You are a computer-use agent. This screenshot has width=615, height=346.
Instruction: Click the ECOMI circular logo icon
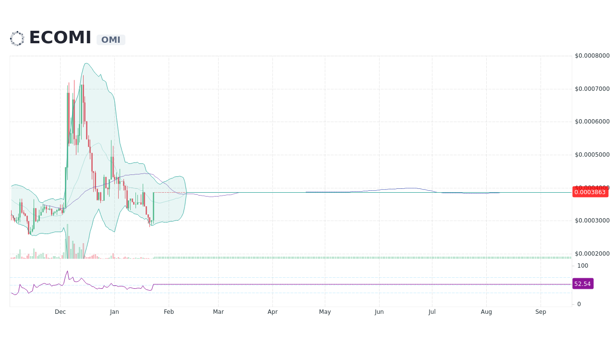(x=17, y=38)
